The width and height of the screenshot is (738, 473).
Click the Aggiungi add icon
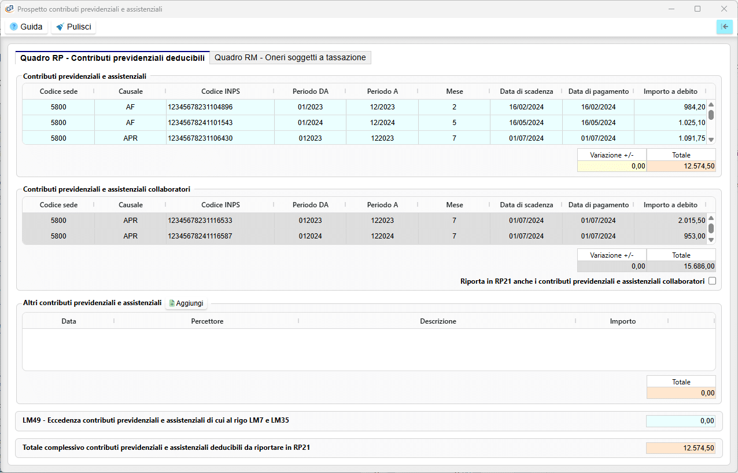click(172, 303)
